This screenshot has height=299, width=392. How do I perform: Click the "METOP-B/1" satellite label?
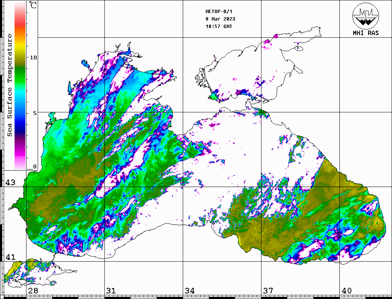pyautogui.click(x=219, y=12)
